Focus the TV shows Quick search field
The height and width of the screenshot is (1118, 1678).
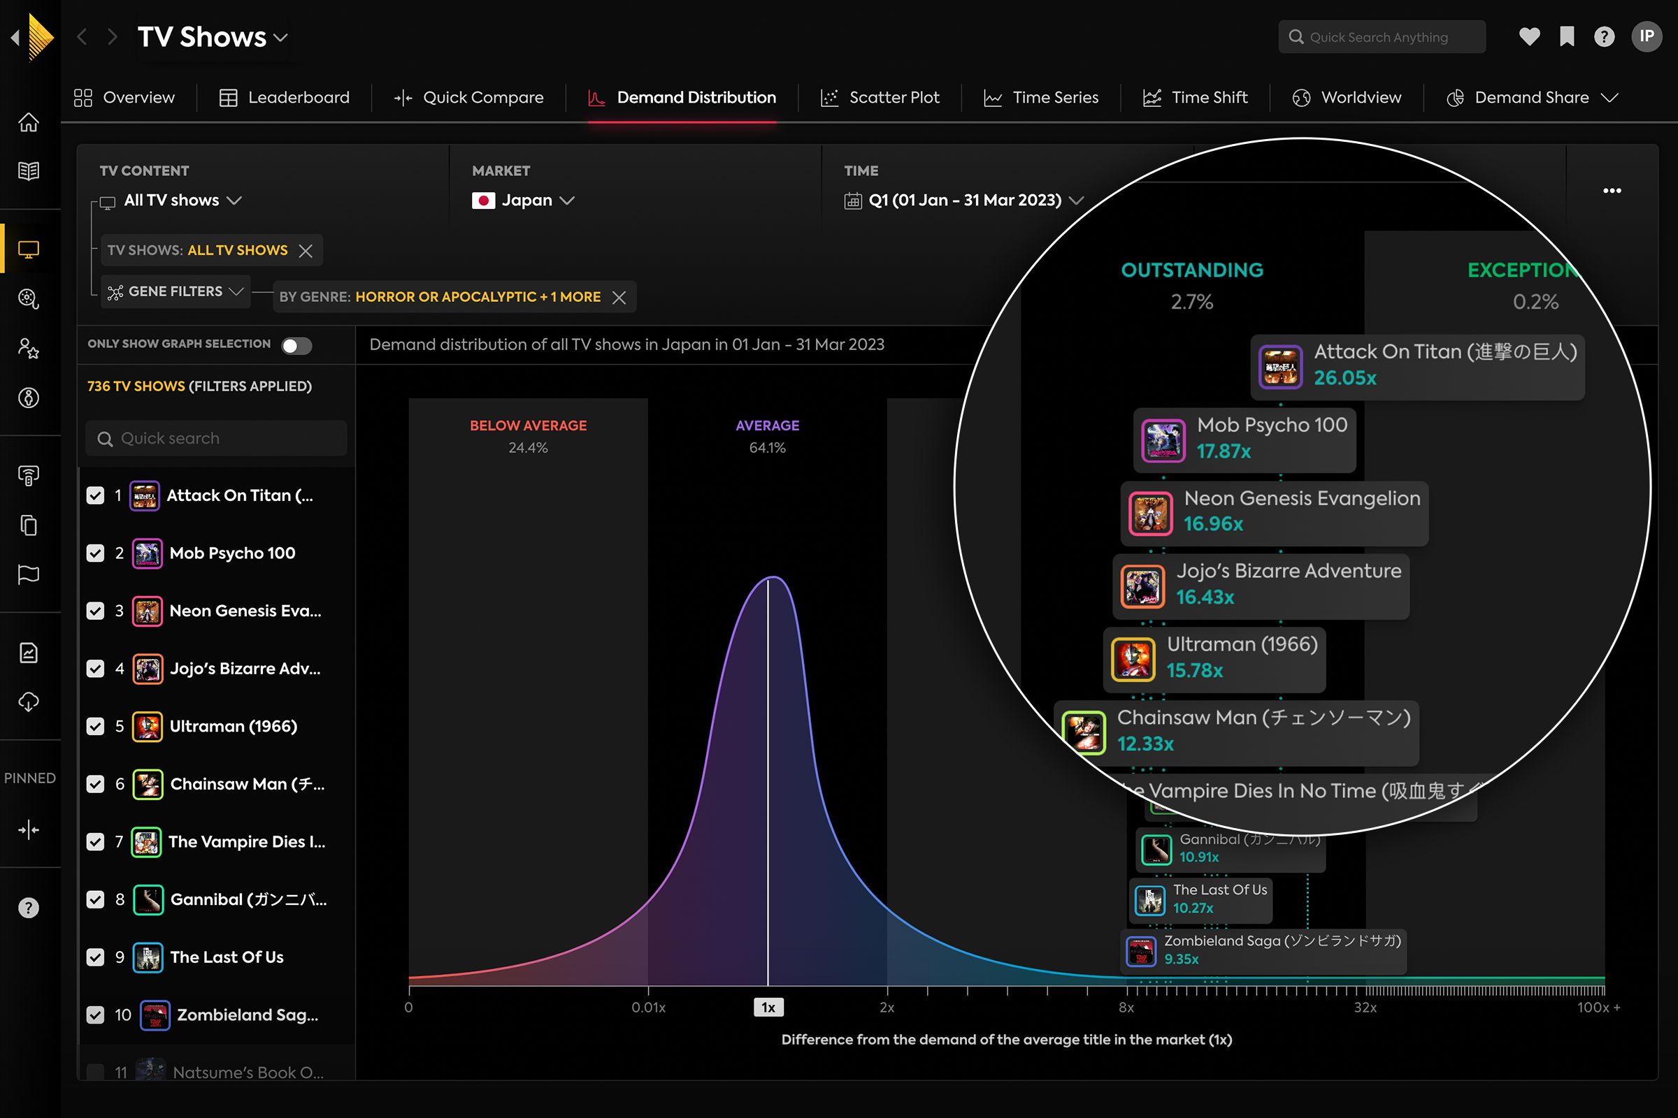coord(216,439)
